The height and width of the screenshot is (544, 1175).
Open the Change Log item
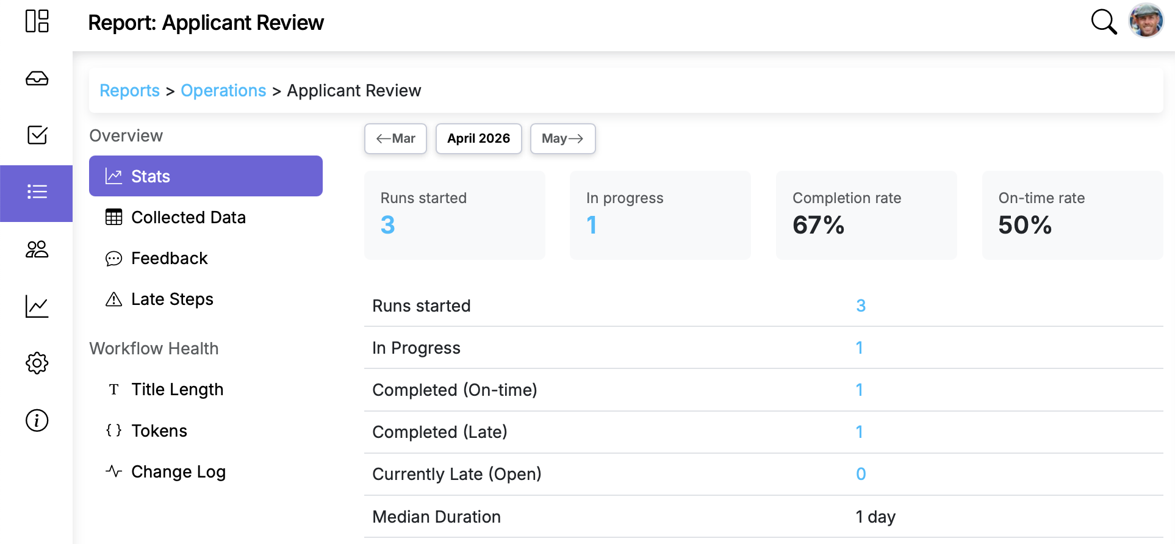point(178,471)
